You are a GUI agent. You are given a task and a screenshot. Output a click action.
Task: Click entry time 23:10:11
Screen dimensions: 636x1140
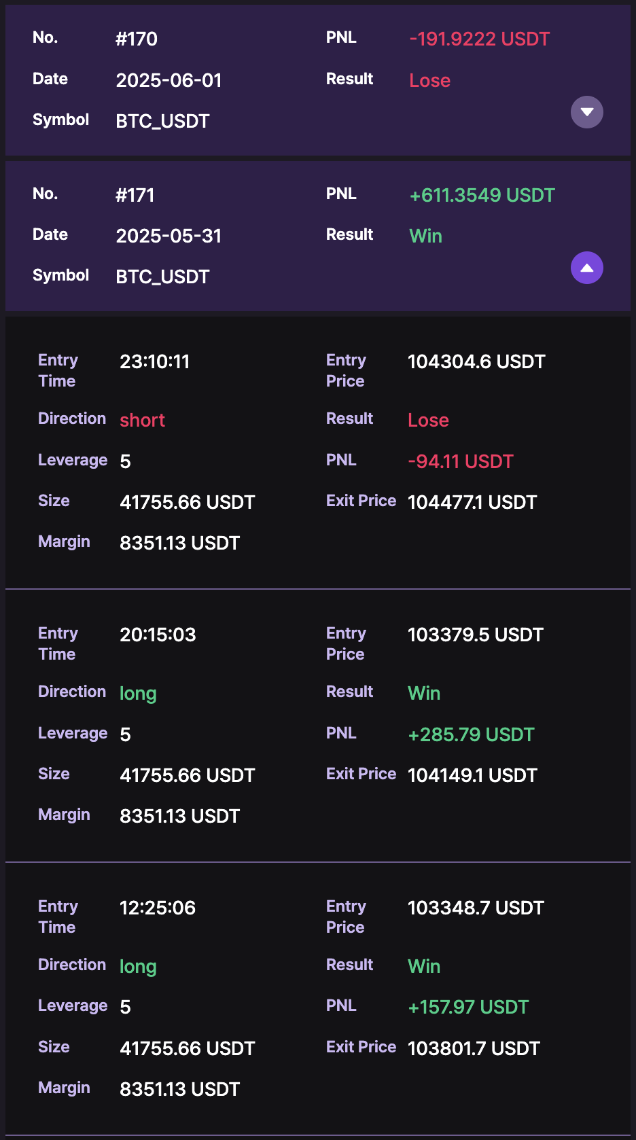point(154,361)
